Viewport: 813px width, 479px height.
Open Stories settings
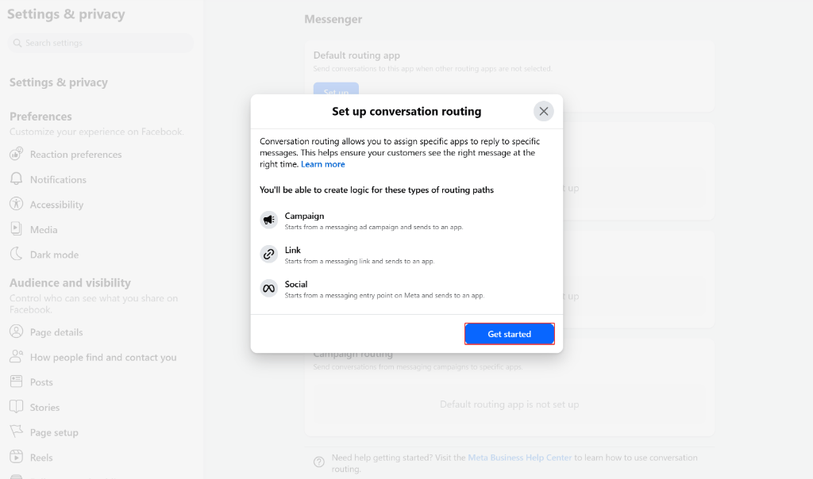click(44, 408)
